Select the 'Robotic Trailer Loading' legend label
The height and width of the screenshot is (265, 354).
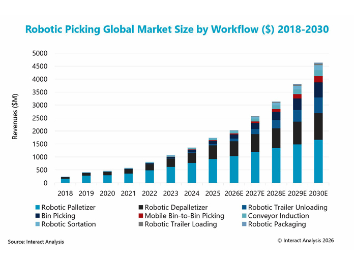[x=181, y=224]
